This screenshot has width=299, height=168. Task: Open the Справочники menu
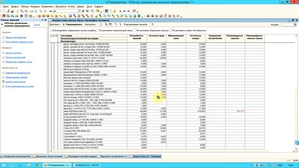pos(47,7)
